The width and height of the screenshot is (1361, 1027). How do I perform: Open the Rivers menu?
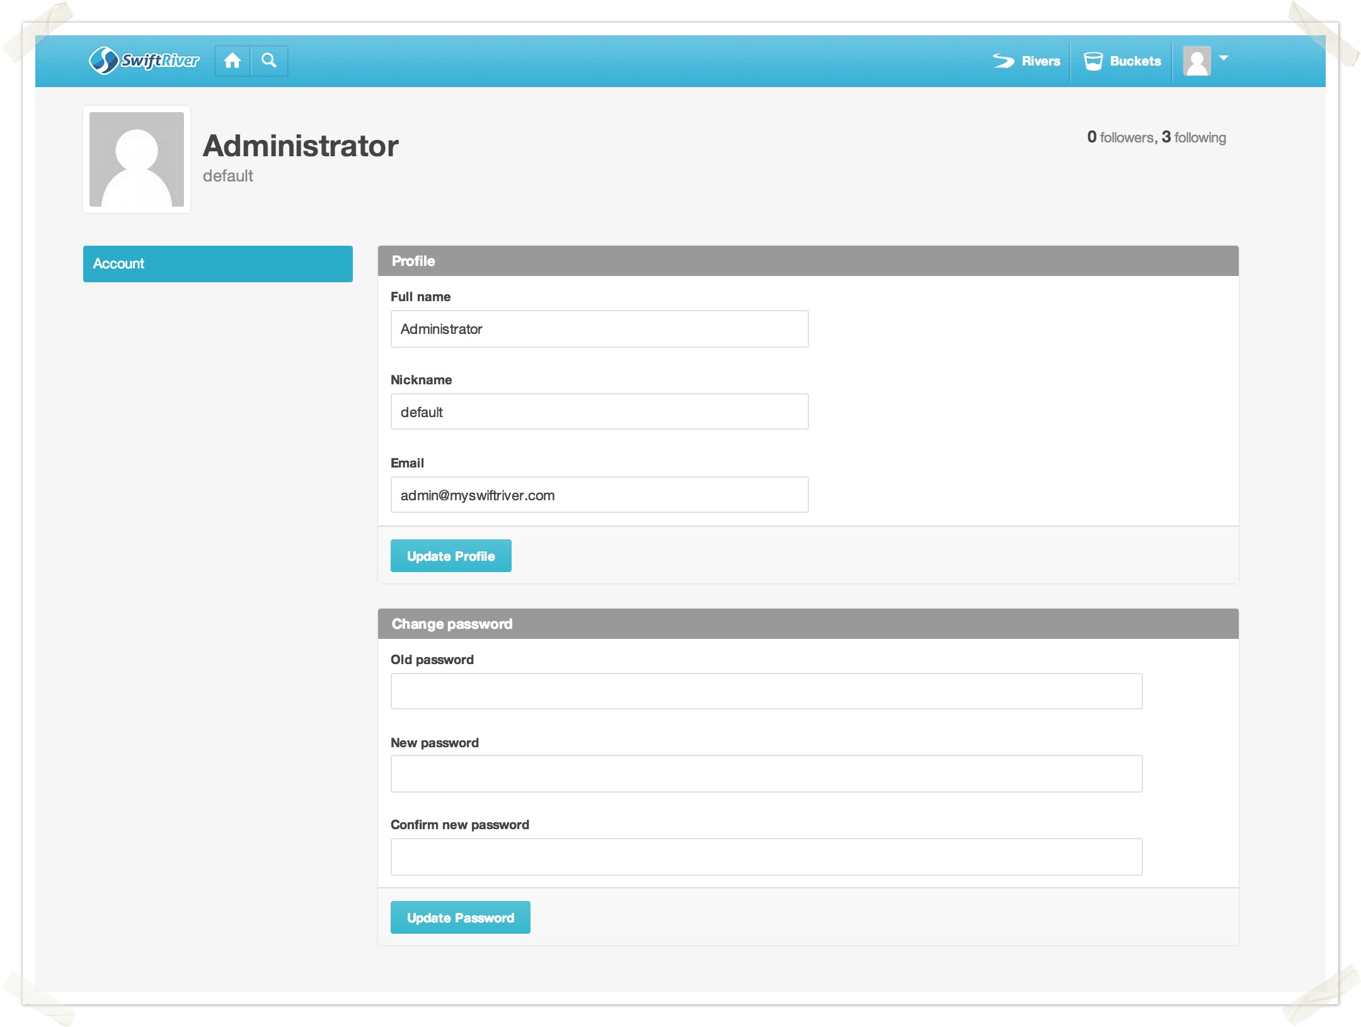pos(1041,61)
